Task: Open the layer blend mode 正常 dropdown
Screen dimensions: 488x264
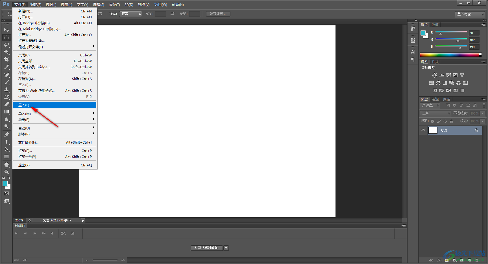Action: (x=435, y=113)
